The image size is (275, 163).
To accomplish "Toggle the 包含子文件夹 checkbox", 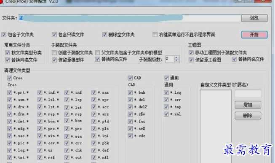I will click(4, 35).
